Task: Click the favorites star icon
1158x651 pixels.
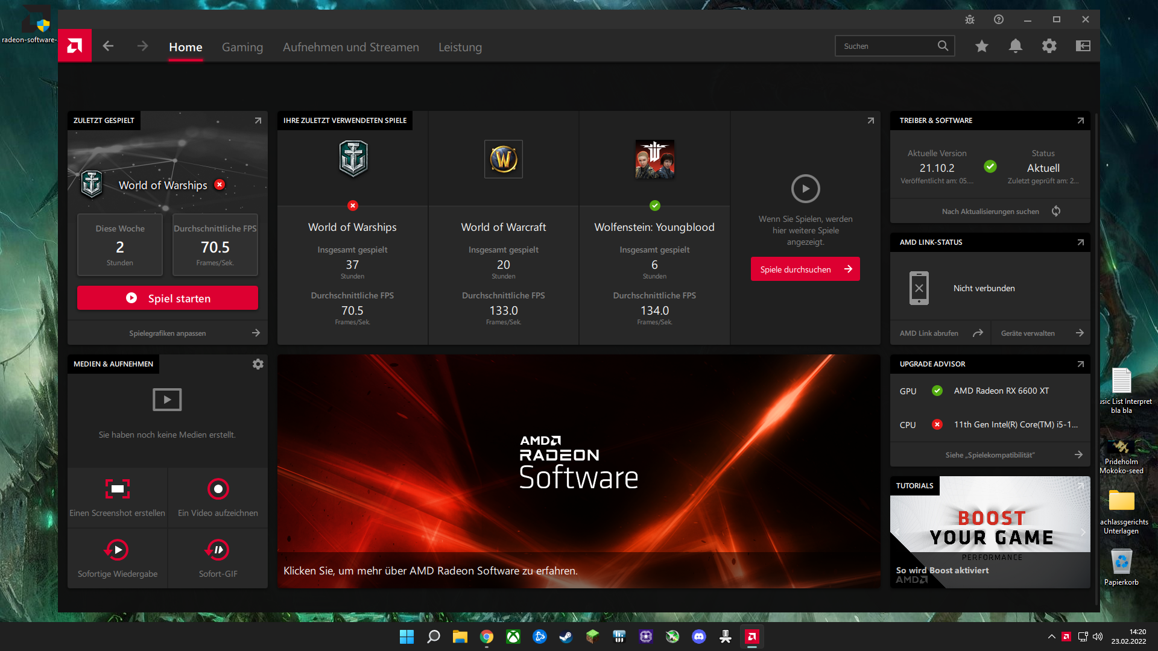Action: 982,46
